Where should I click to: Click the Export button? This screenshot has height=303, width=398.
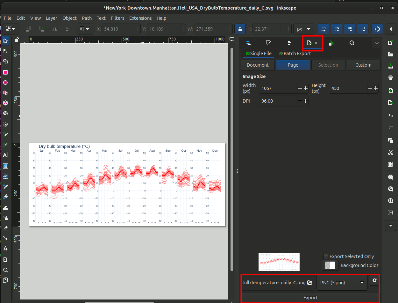coord(310,298)
